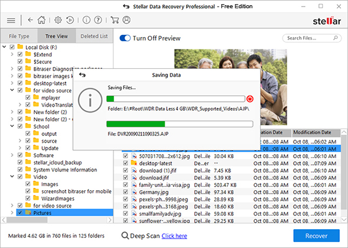348x248 pixels.
Task: Uncheck the School folder checkbox
Action: click(x=20, y=126)
